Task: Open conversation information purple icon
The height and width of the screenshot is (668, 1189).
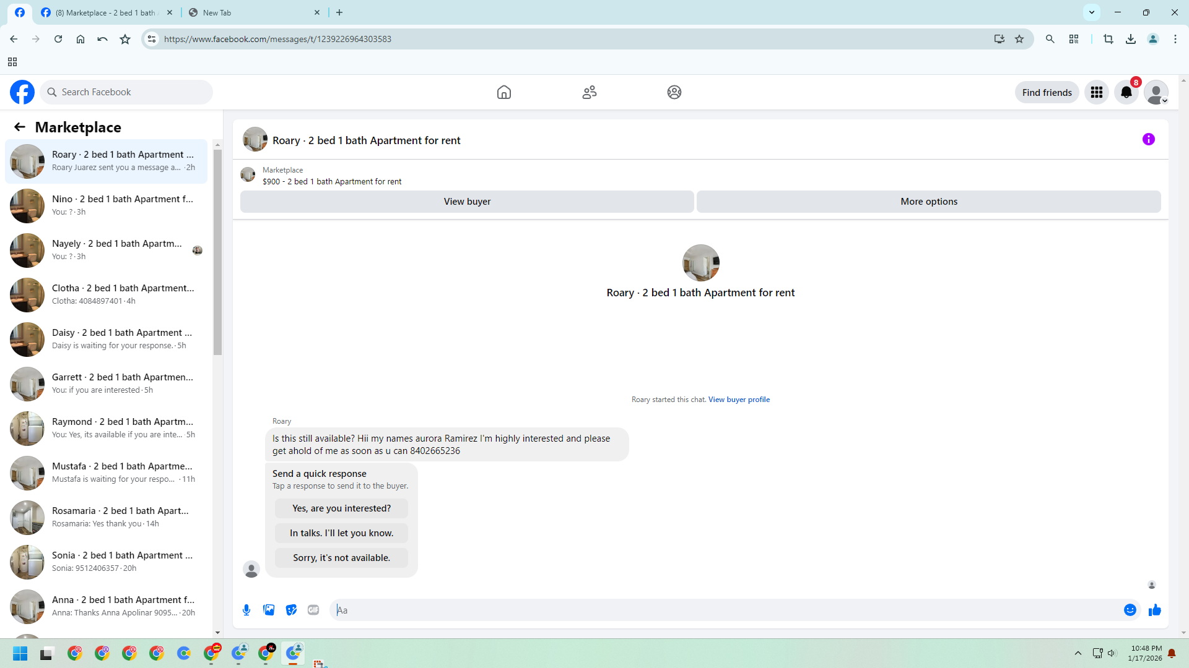Action: point(1148,140)
